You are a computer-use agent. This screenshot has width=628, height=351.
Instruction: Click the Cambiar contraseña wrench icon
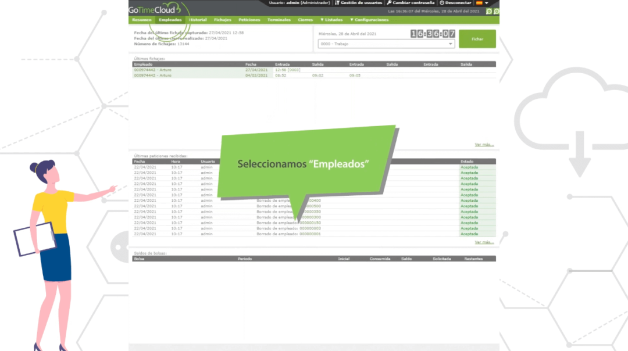pos(388,3)
